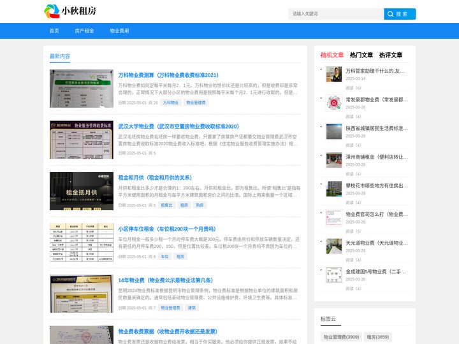Select the 万科物业 tag
Image resolution: width=459 pixels, height=344 pixels.
click(171, 103)
